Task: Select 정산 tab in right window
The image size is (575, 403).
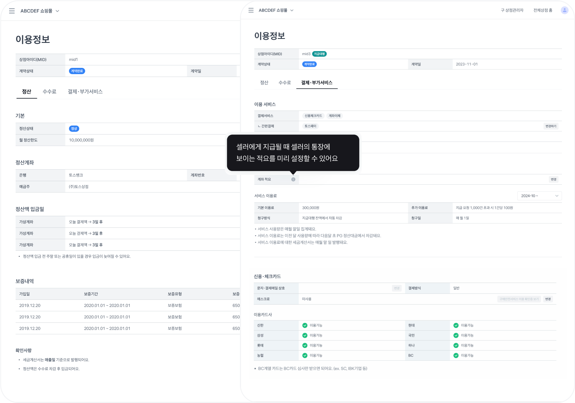Action: click(x=264, y=83)
